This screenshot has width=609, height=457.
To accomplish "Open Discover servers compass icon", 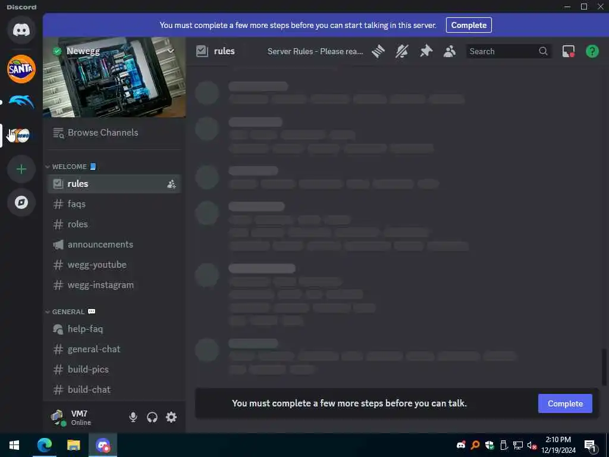I will tap(21, 202).
